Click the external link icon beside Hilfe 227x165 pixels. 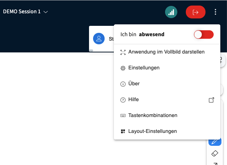[211, 100]
